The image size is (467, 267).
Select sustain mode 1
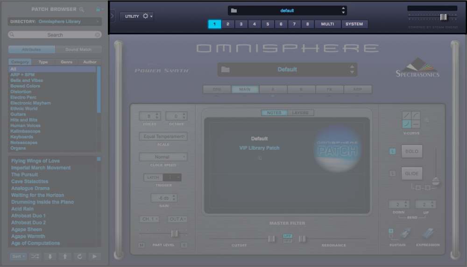tap(391, 231)
